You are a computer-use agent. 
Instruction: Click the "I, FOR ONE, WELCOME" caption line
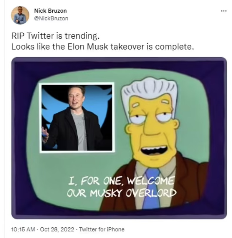121,181
